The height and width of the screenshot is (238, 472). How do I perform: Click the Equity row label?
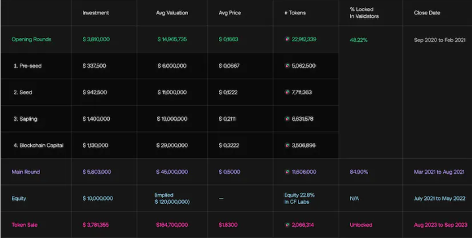pyautogui.click(x=18, y=199)
